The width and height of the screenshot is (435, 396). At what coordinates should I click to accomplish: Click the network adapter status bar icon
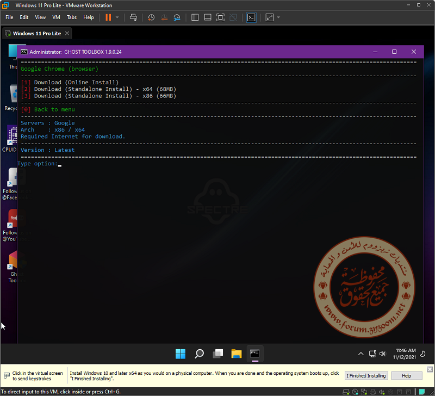364,392
